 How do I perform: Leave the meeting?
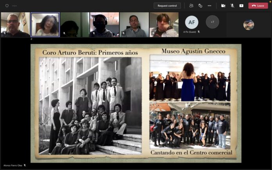click(x=258, y=5)
